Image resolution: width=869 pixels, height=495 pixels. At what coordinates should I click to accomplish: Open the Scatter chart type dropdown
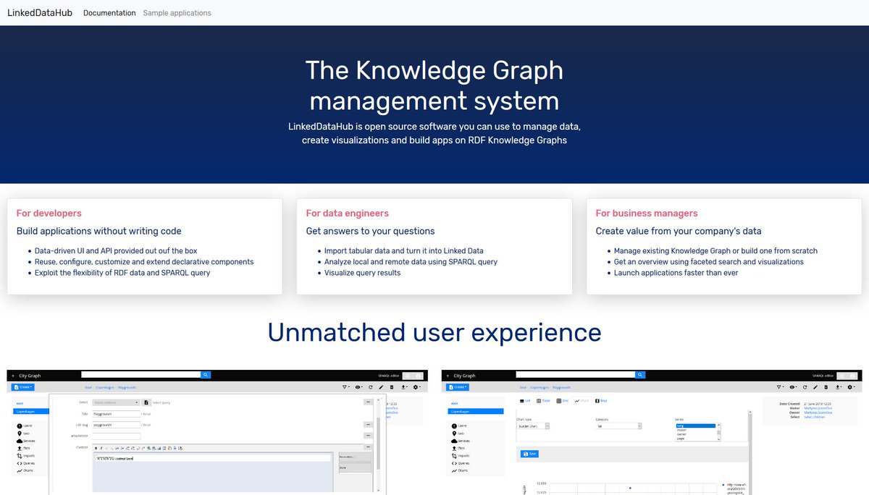click(x=533, y=426)
